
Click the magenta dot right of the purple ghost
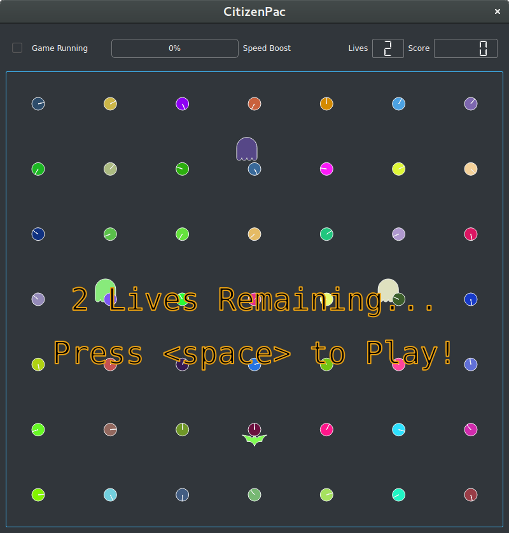pyautogui.click(x=326, y=169)
